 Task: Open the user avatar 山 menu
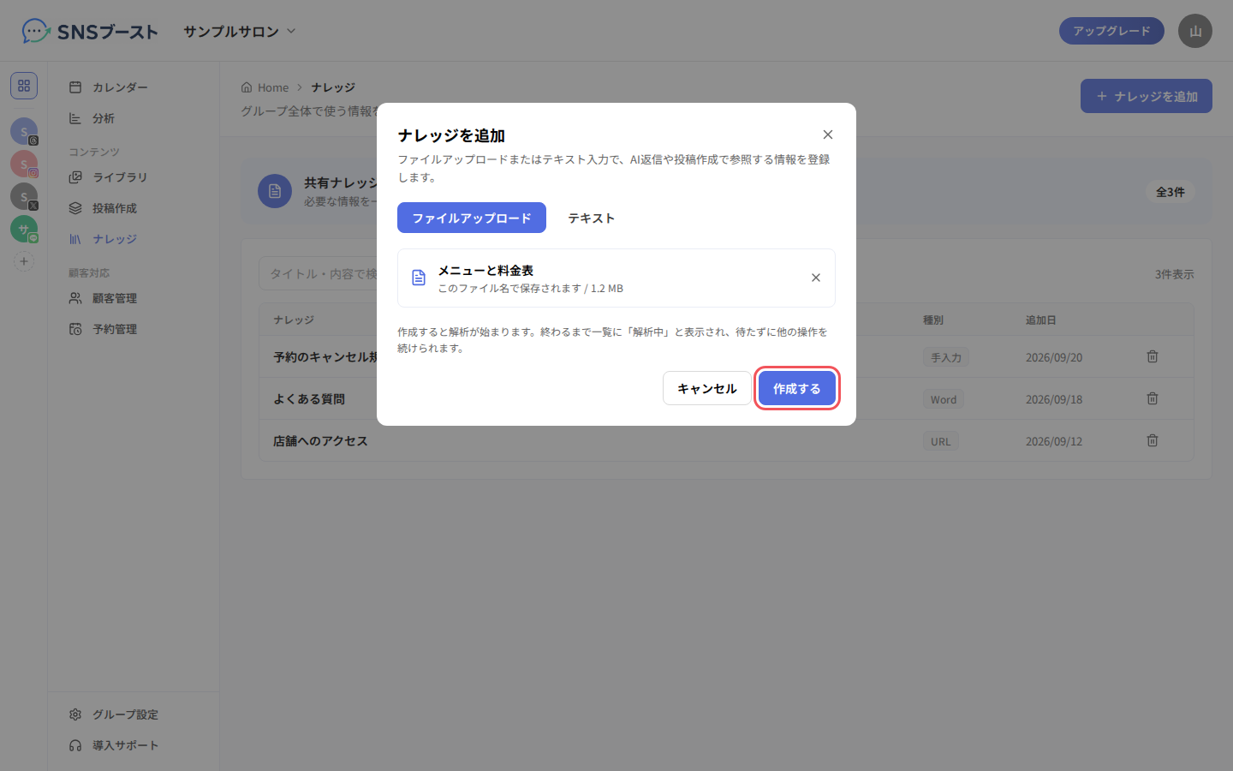[x=1195, y=31]
